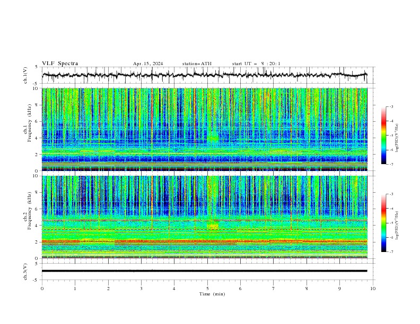This screenshot has height=324, width=420.
Task: Click the 'ch.3(V)' axis label
Action: coord(25,272)
